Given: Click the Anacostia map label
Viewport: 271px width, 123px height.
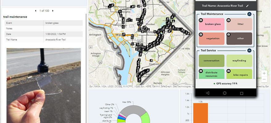Looking at the screenshot, I should click(x=151, y=51).
